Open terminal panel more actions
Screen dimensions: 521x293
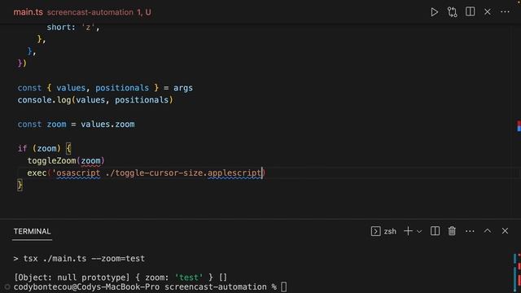coord(470,231)
